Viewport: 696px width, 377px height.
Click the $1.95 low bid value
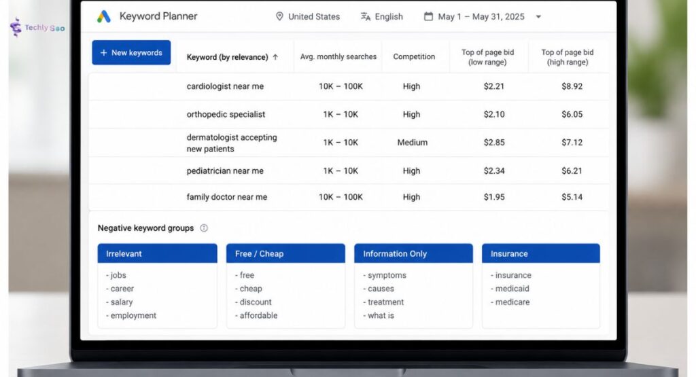494,197
